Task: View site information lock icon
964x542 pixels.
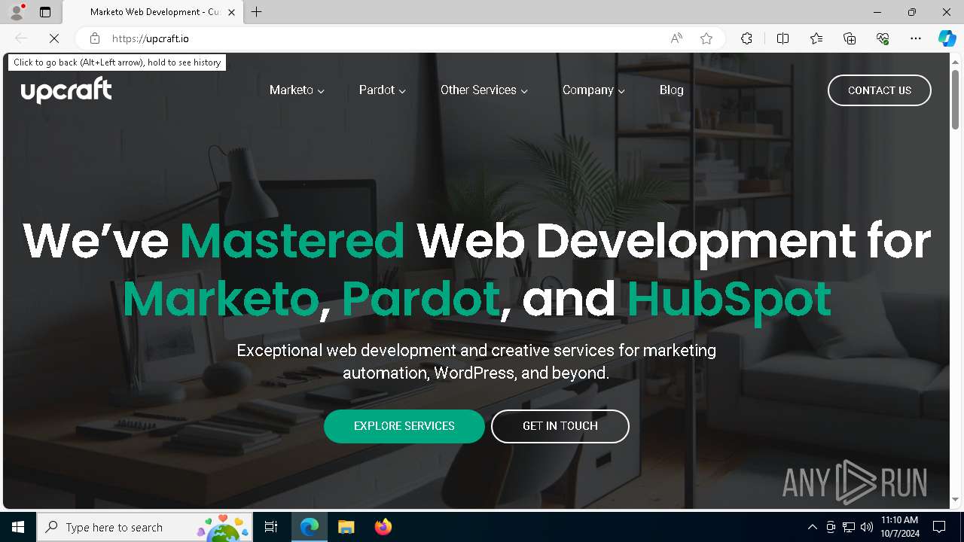Action: click(x=95, y=38)
